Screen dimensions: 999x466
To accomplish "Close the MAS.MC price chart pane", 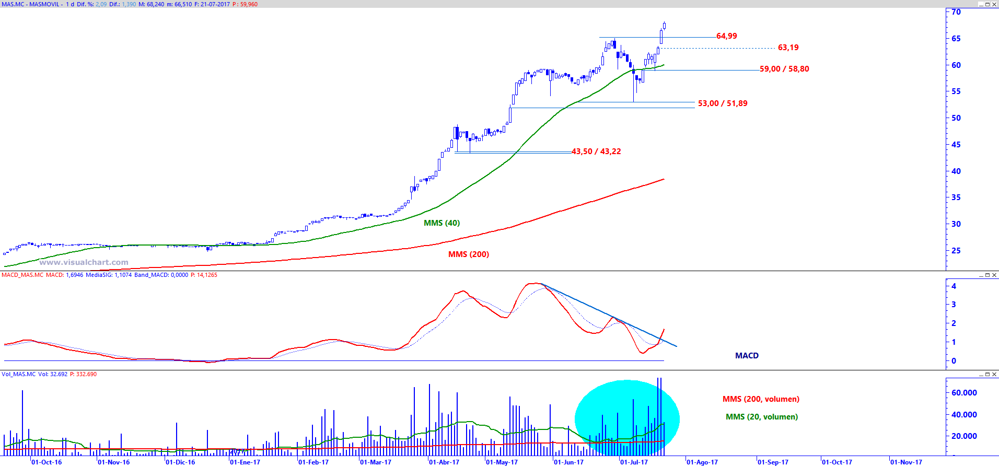I will pos(994,4).
